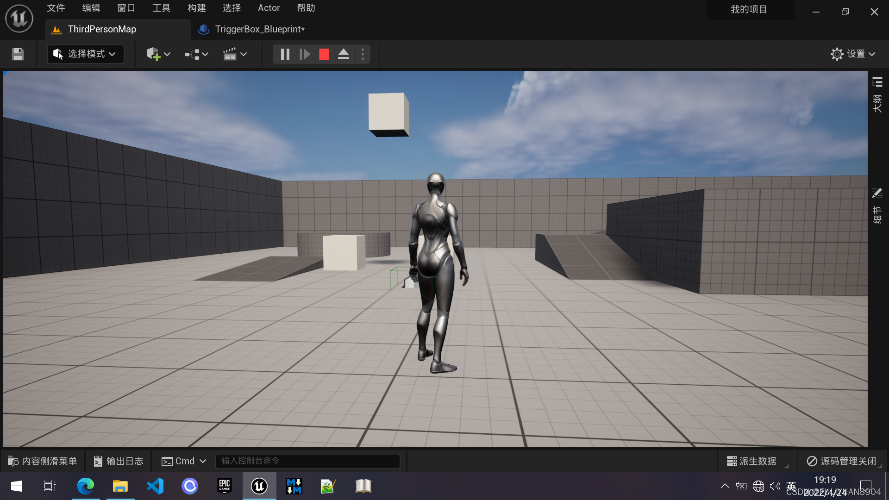Open the 选择模式 mode selector
The width and height of the screenshot is (889, 500).
85,54
